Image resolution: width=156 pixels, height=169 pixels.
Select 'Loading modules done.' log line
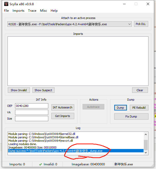[x=23, y=144]
